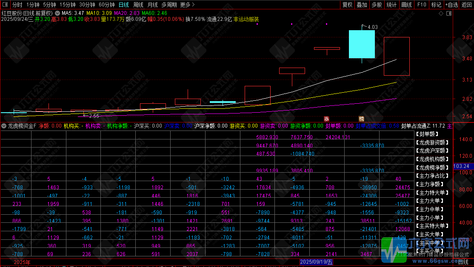The image size is (474, 267).
Task: Switch to the 分时 intraday view
Action: click(x=17, y=5)
